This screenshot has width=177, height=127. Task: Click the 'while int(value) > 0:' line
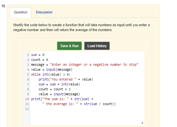pos(51,74)
